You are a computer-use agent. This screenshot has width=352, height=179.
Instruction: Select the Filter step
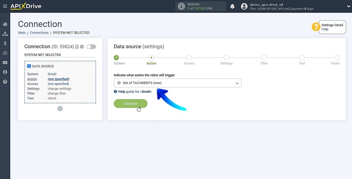click(264, 58)
